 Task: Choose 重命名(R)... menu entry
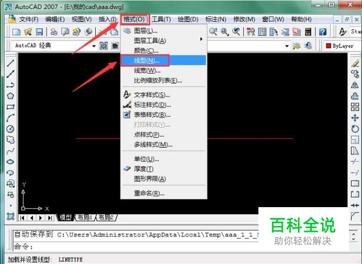point(163,194)
